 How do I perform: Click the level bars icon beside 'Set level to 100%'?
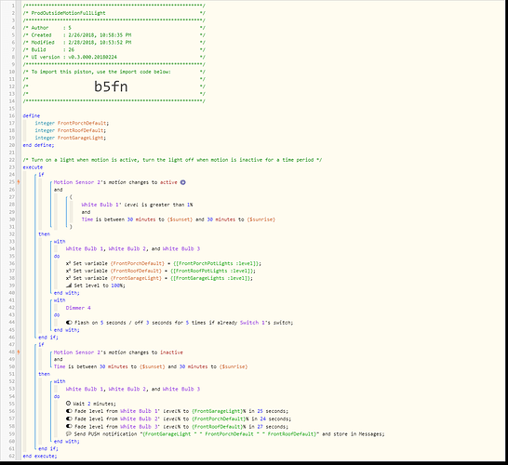pyautogui.click(x=69, y=286)
